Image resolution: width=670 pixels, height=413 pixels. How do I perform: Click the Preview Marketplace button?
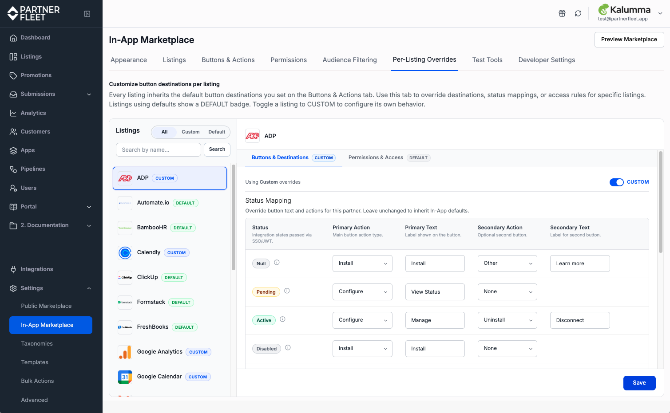pyautogui.click(x=629, y=39)
